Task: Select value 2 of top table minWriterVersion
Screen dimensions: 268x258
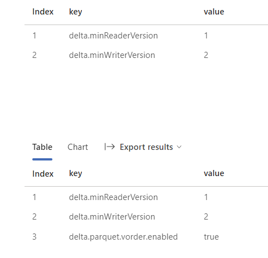Action: pyautogui.click(x=206, y=55)
